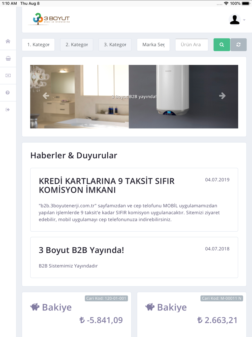This screenshot has width=252, height=337.
Task: Open the user profile avatar
Action: coord(235,20)
